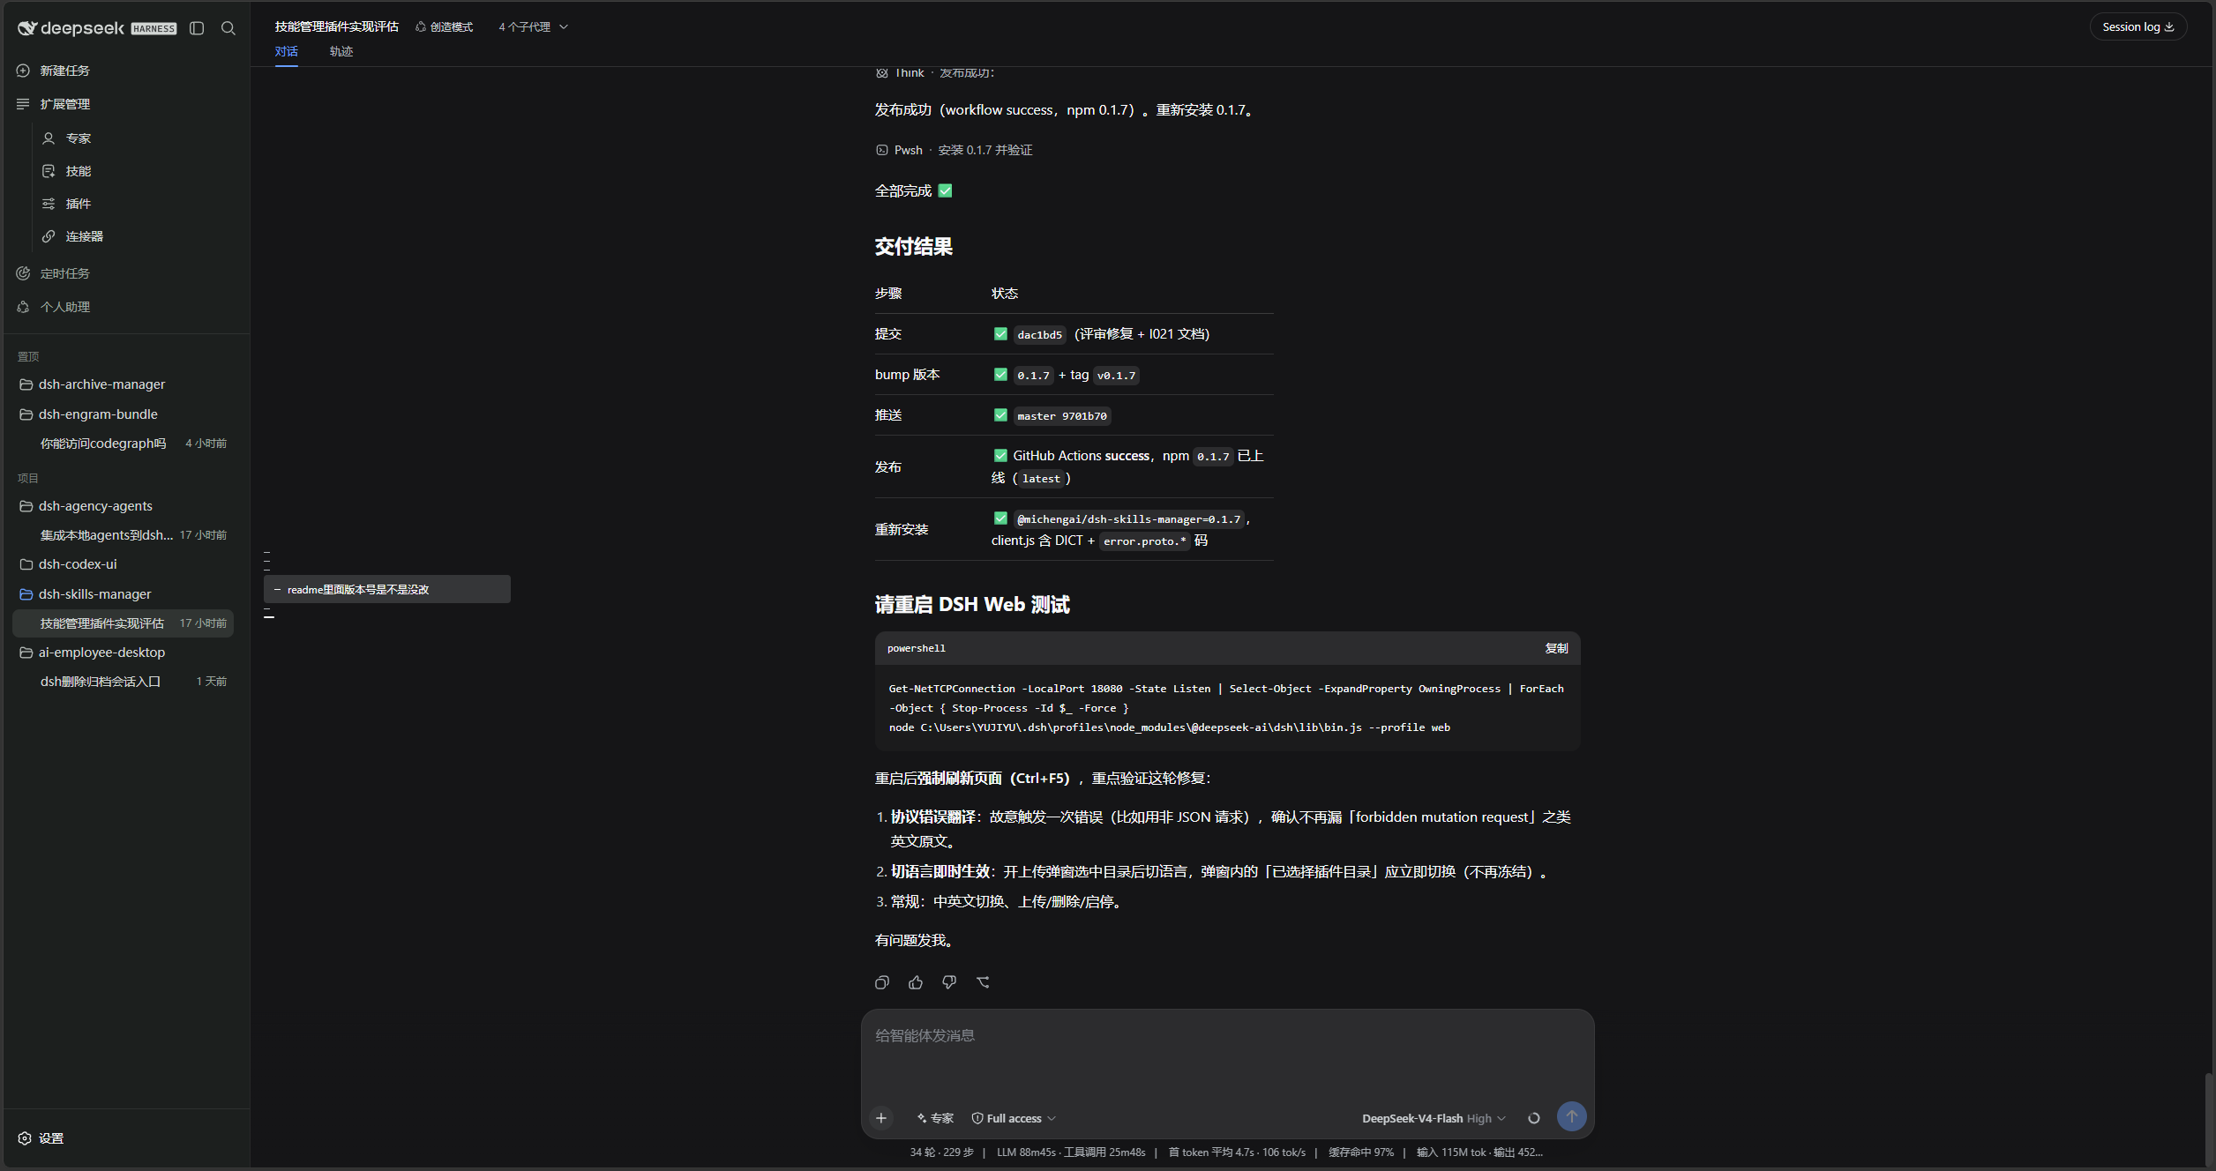
Task: Collapse the 扩展管理 section
Action: pos(64,104)
